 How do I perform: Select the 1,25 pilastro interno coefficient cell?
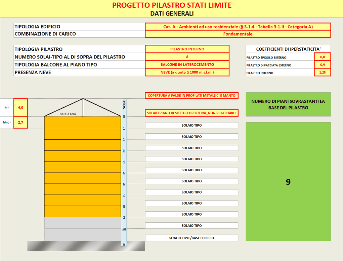pos(322,72)
